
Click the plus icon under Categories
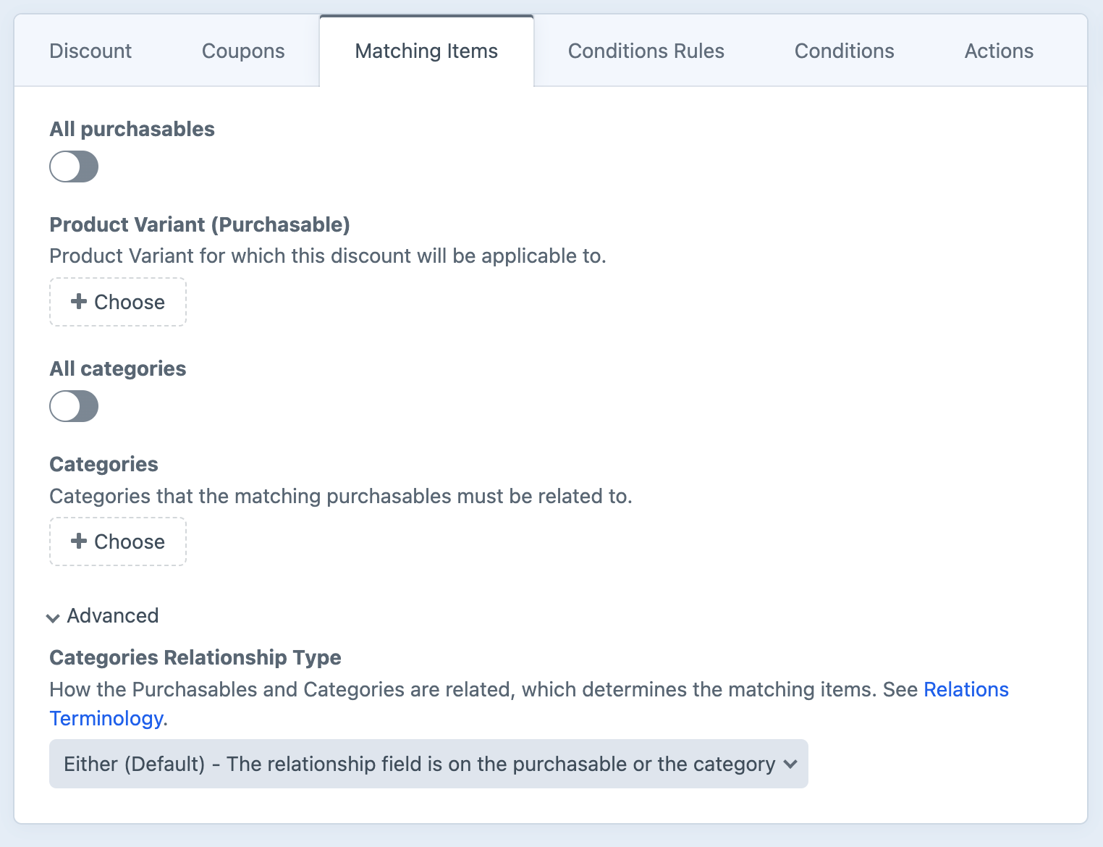coord(79,542)
